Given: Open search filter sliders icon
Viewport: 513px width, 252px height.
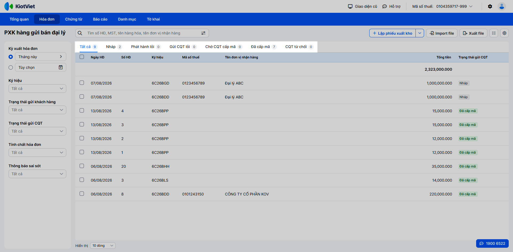Looking at the screenshot, I should tap(203, 33).
